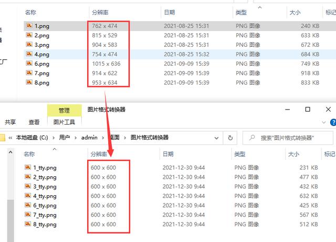Open the blue help question mark icon

tap(333, 123)
